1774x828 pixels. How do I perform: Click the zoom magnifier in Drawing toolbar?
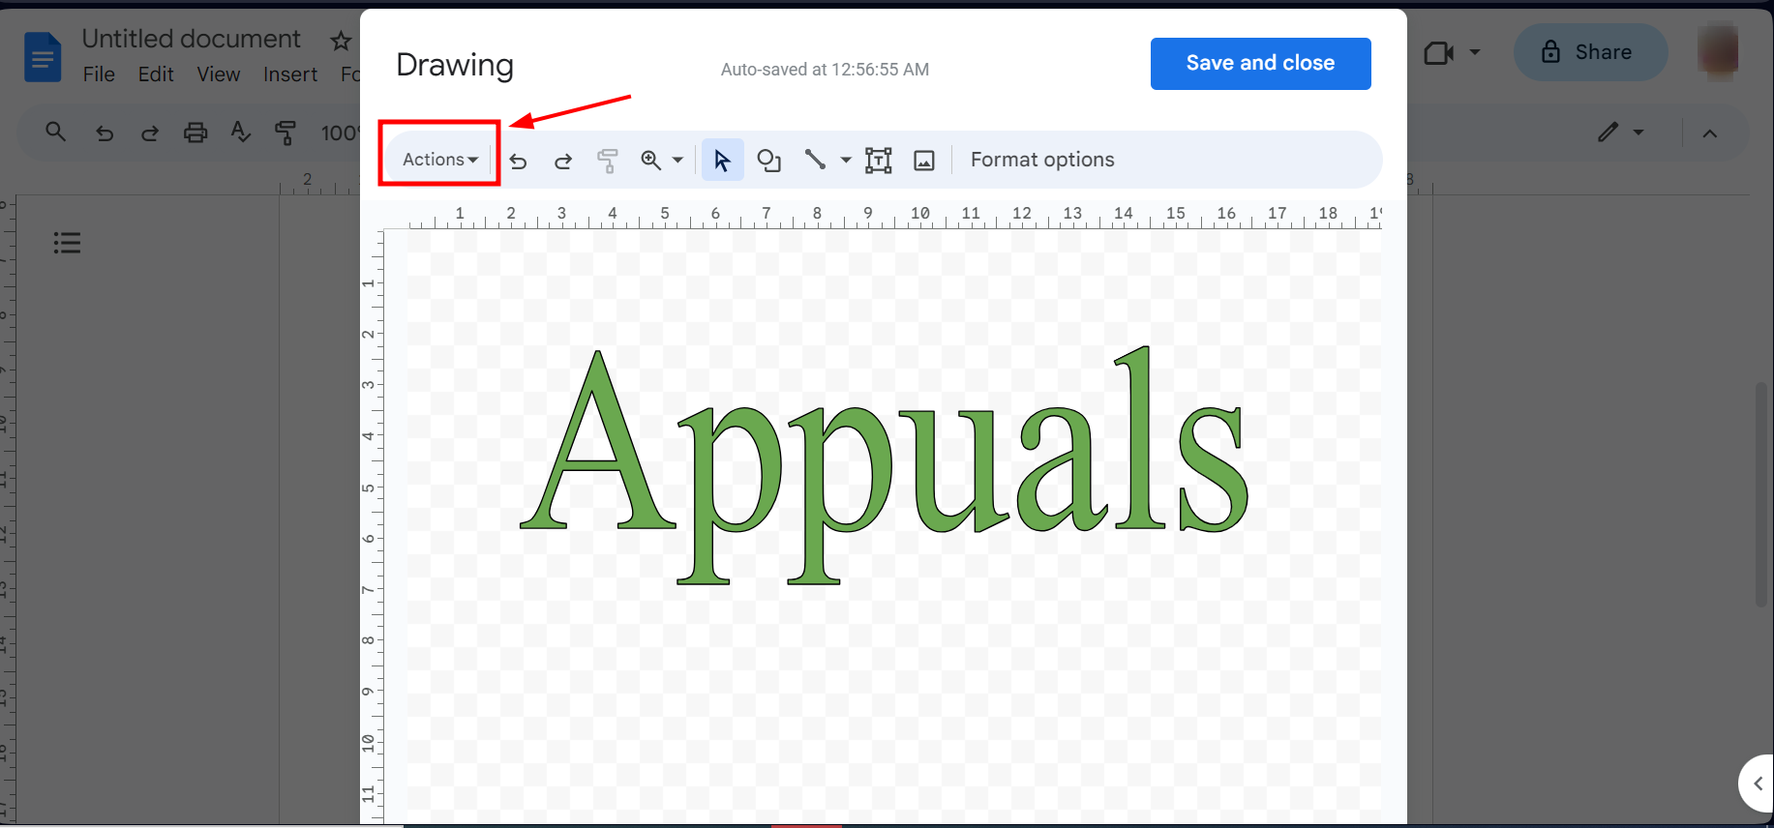(651, 161)
